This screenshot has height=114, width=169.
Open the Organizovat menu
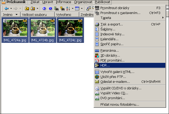click(x=83, y=2)
